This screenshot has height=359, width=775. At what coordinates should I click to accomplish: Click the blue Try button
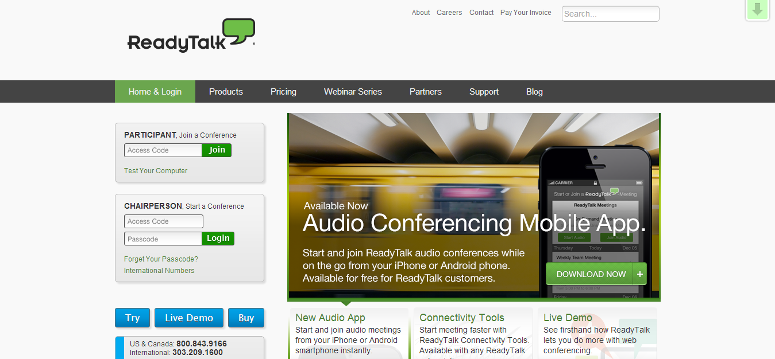pyautogui.click(x=133, y=318)
